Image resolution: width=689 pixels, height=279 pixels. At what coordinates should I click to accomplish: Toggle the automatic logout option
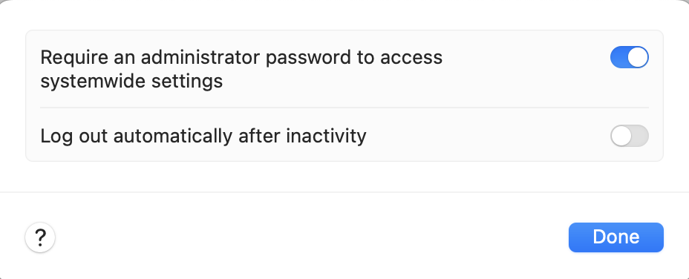630,136
